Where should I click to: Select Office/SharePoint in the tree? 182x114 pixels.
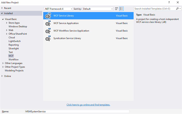pos(18,34)
